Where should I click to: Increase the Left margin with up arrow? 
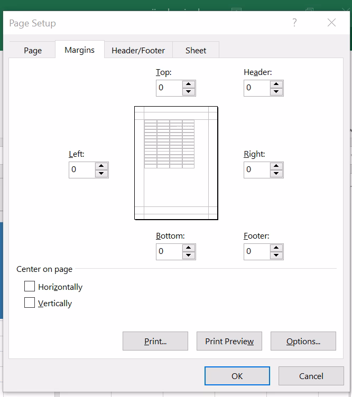click(x=101, y=166)
